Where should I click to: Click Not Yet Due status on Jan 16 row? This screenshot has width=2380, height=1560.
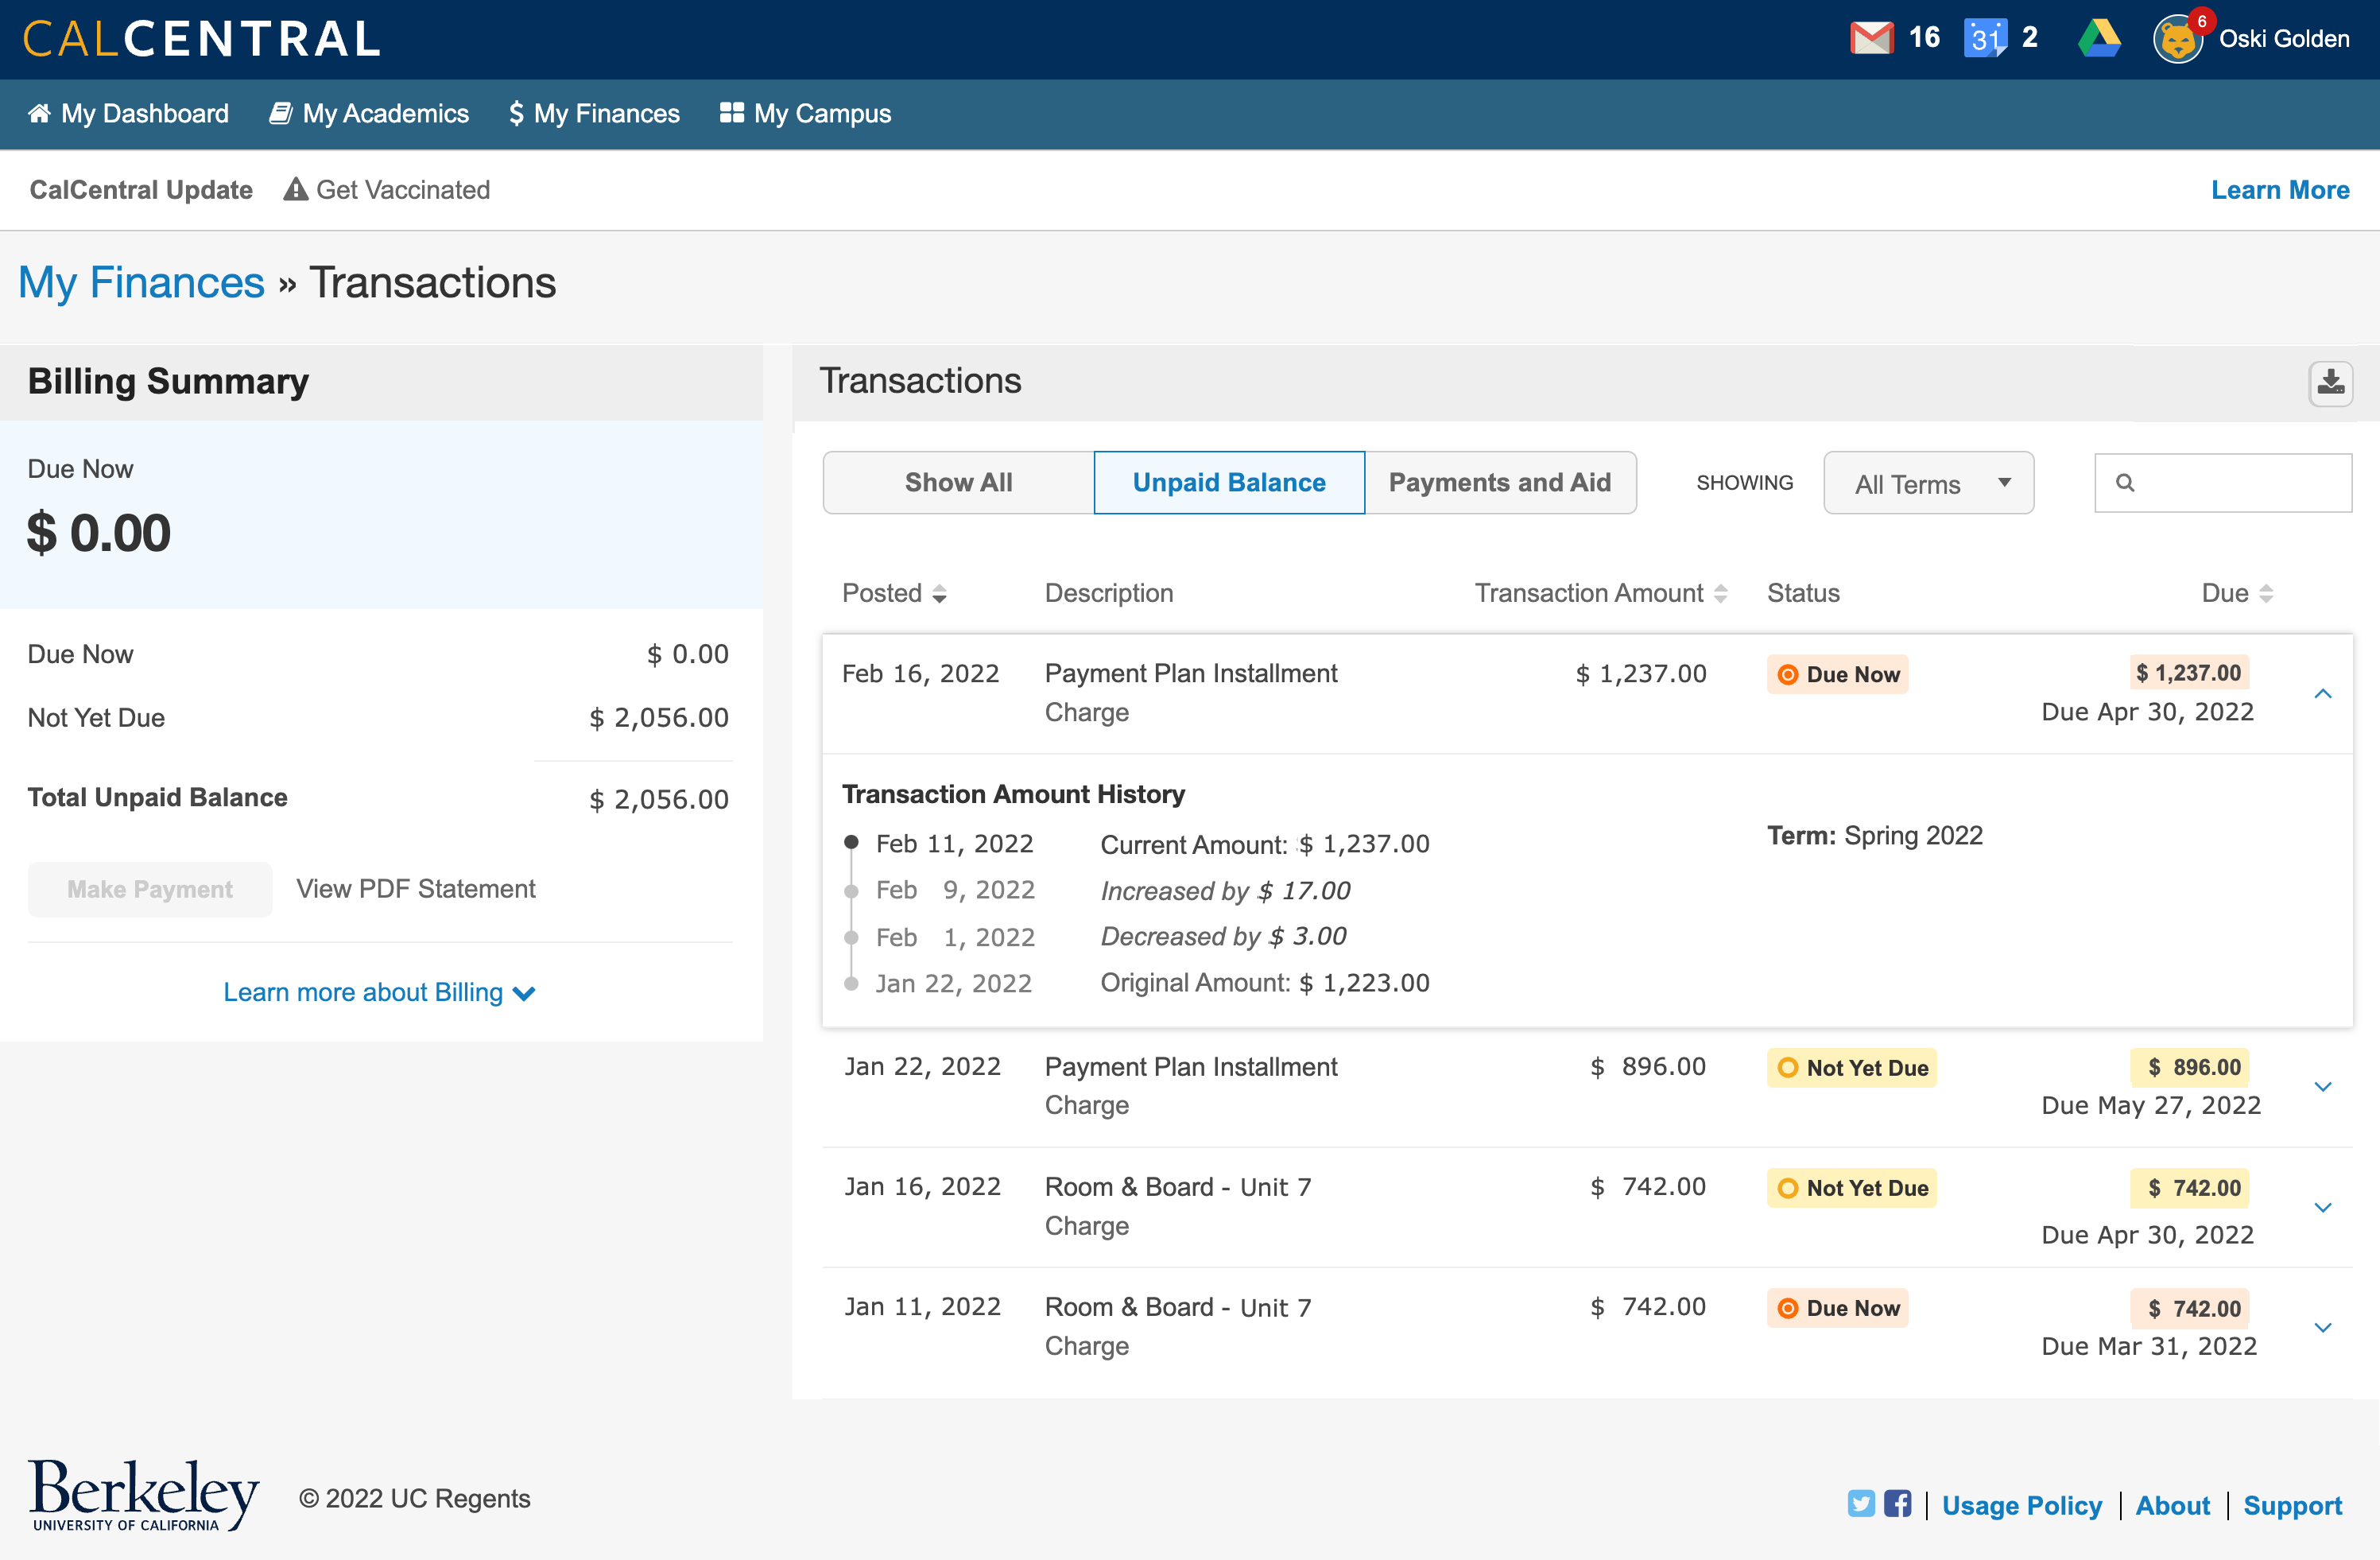click(x=1851, y=1188)
